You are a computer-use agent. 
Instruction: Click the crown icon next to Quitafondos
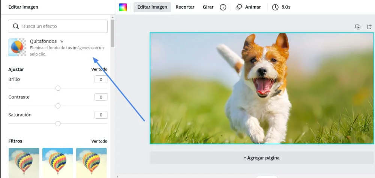[62, 41]
